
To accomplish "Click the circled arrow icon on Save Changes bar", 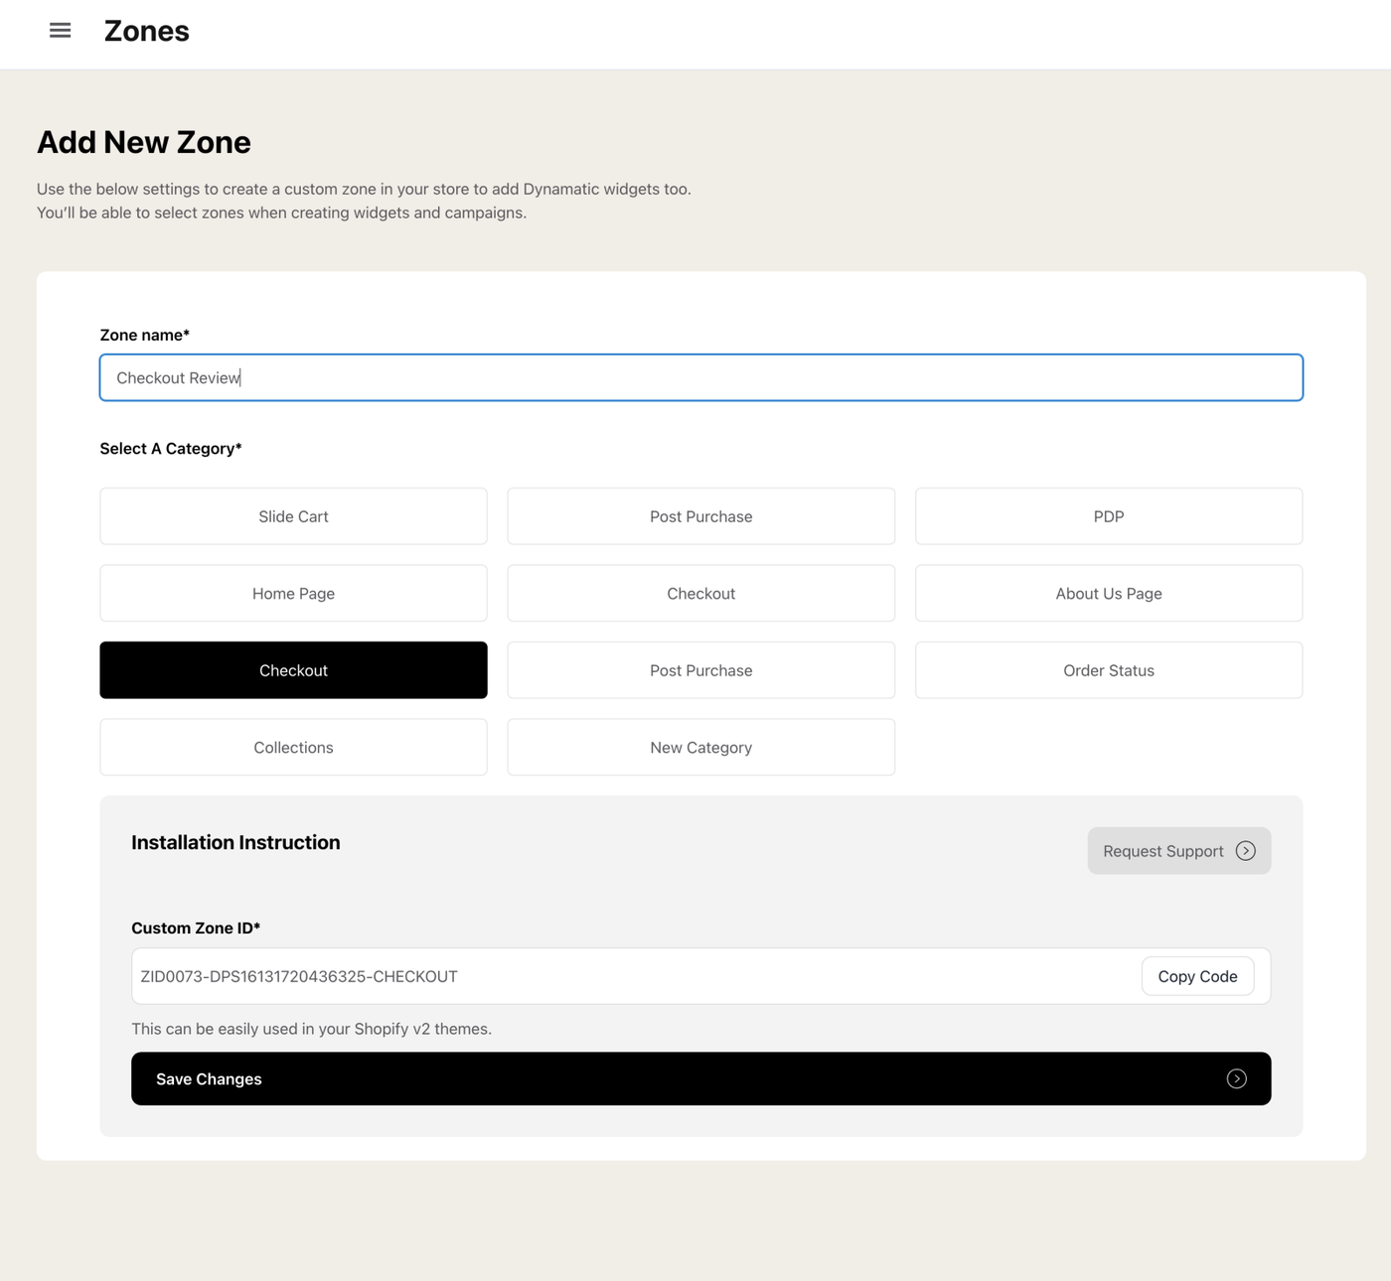I will (x=1236, y=1078).
